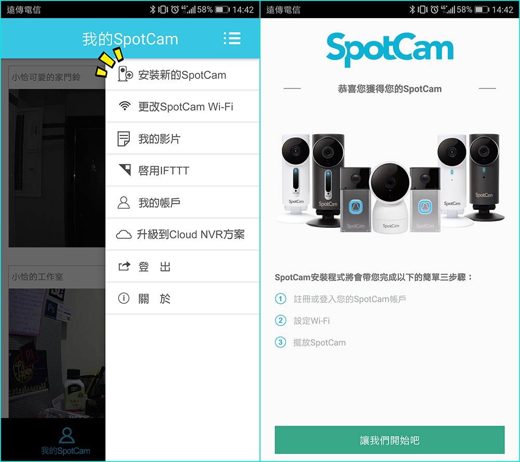Click the 登出 logout arrow icon

124,266
